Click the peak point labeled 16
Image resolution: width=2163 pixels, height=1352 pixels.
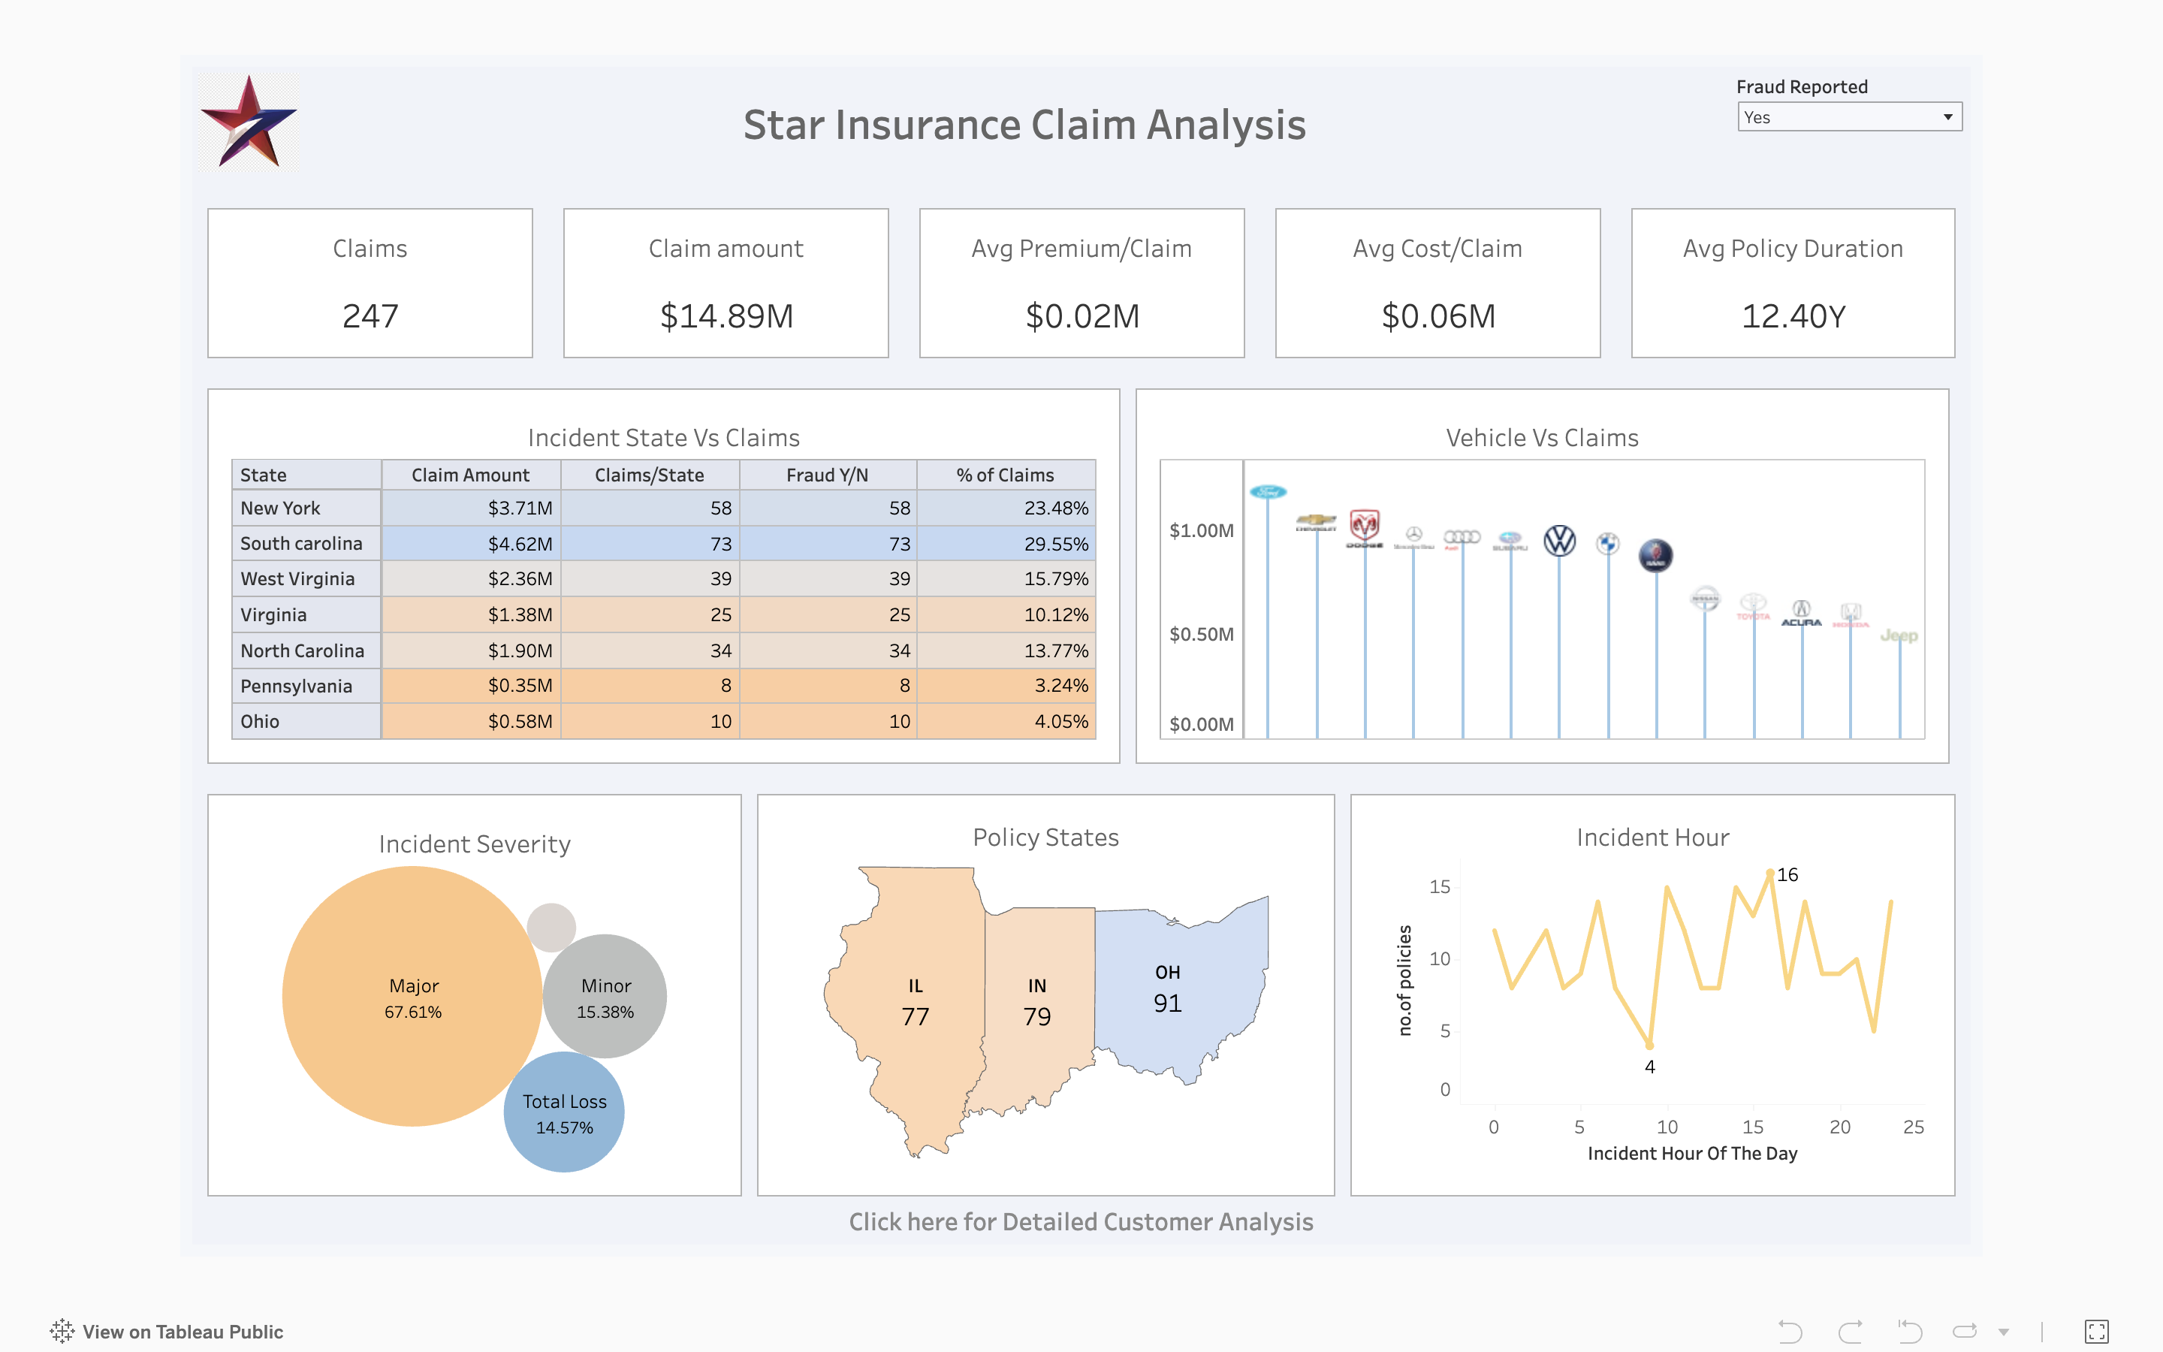(1769, 872)
